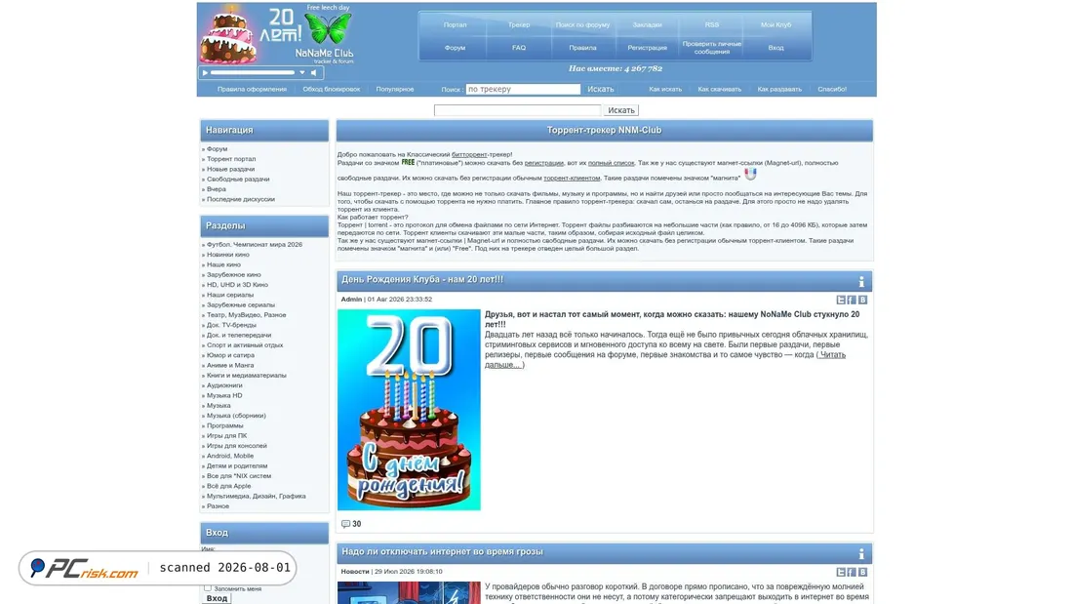The width and height of the screenshot is (1073, 604).
Task: Click the green butterfly logo
Action: (x=328, y=28)
